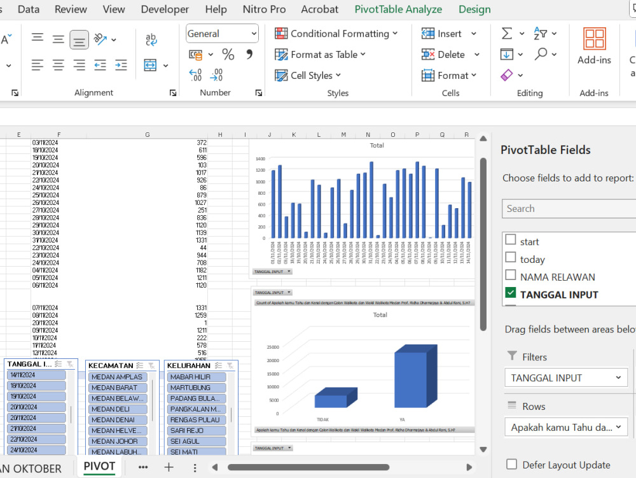
Task: Open Number format dialog launcher
Action: click(259, 93)
